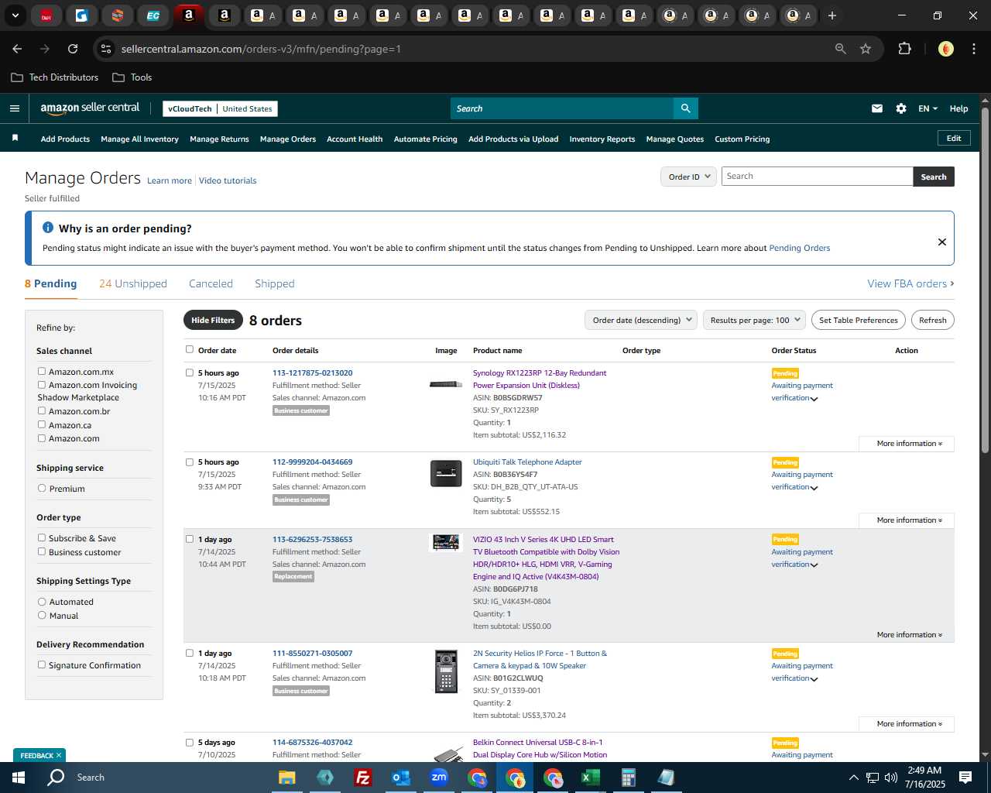Image resolution: width=991 pixels, height=793 pixels.
Task: Open the Results per page dropdown
Action: (x=754, y=320)
